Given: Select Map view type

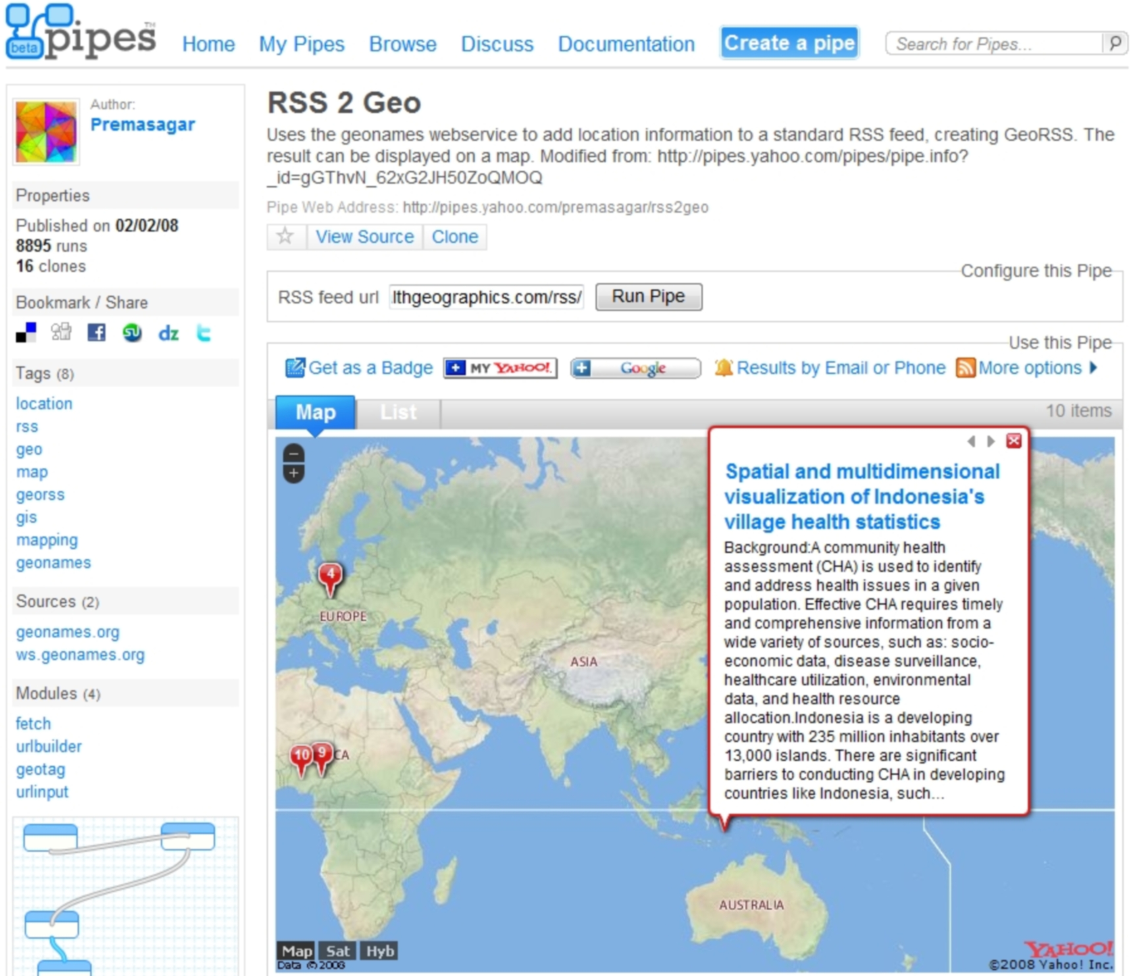Looking at the screenshot, I should [x=295, y=951].
